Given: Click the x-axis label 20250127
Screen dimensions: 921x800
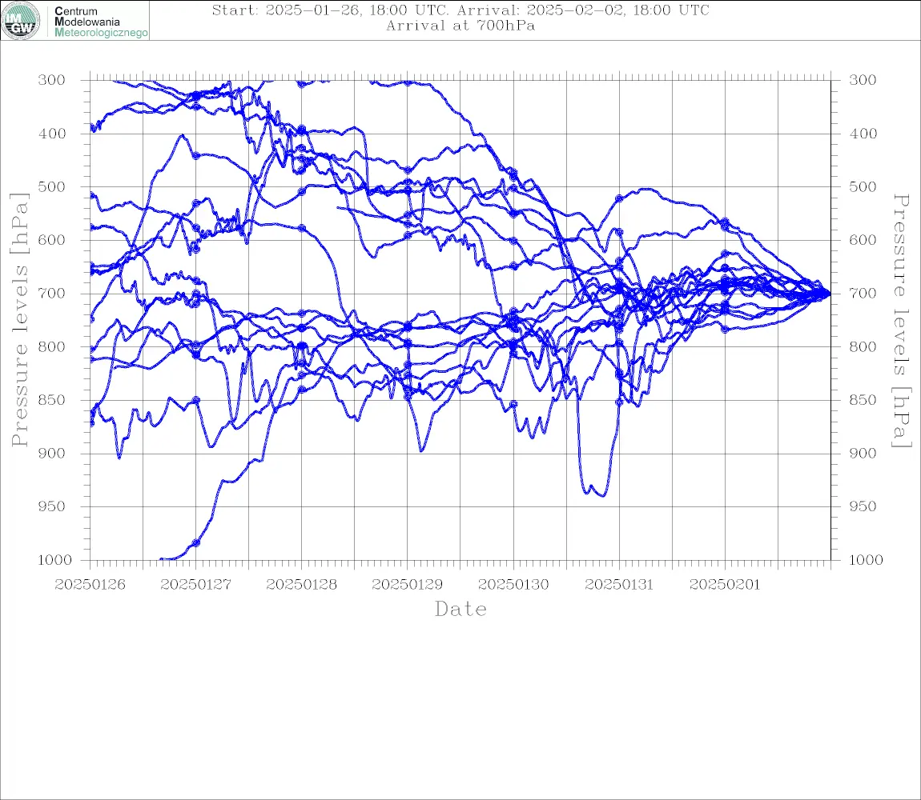Looking at the screenshot, I should 195,585.
